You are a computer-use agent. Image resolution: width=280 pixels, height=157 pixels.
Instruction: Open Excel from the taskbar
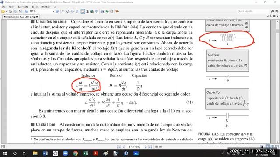pyautogui.click(x=86, y=153)
